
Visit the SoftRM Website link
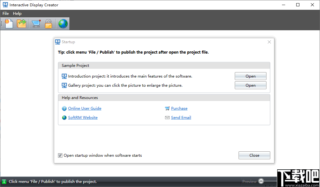click(x=83, y=118)
